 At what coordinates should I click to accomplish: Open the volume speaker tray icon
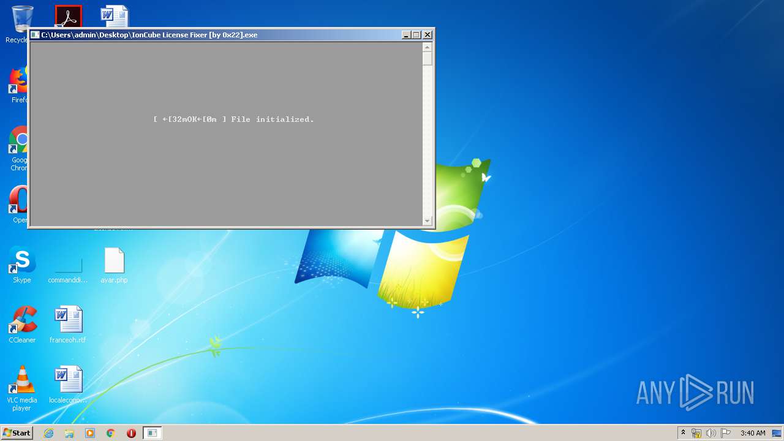711,433
